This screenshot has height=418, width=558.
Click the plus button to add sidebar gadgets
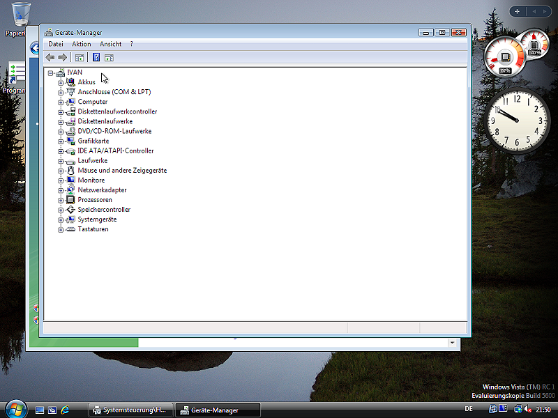pyautogui.click(x=517, y=11)
